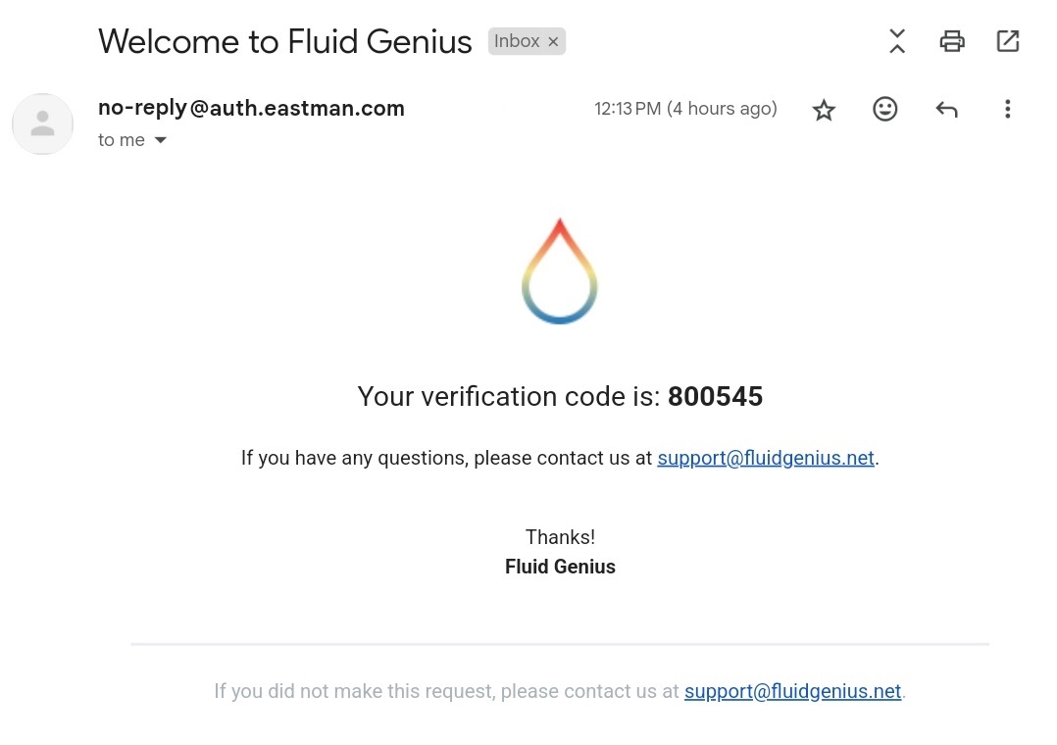1057x745 pixels.
Task: Expand recipient details arrow beside "to me"
Action: click(x=161, y=140)
